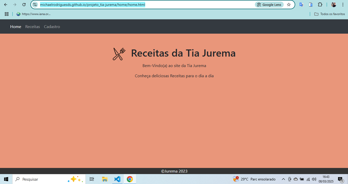The width and height of the screenshot is (348, 184).
Task: Expand the Todos os favoritos folder
Action: [x=329, y=14]
